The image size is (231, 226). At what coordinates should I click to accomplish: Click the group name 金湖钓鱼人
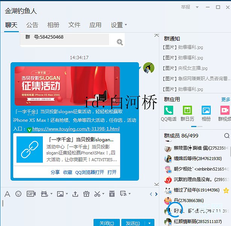[x=21, y=11]
